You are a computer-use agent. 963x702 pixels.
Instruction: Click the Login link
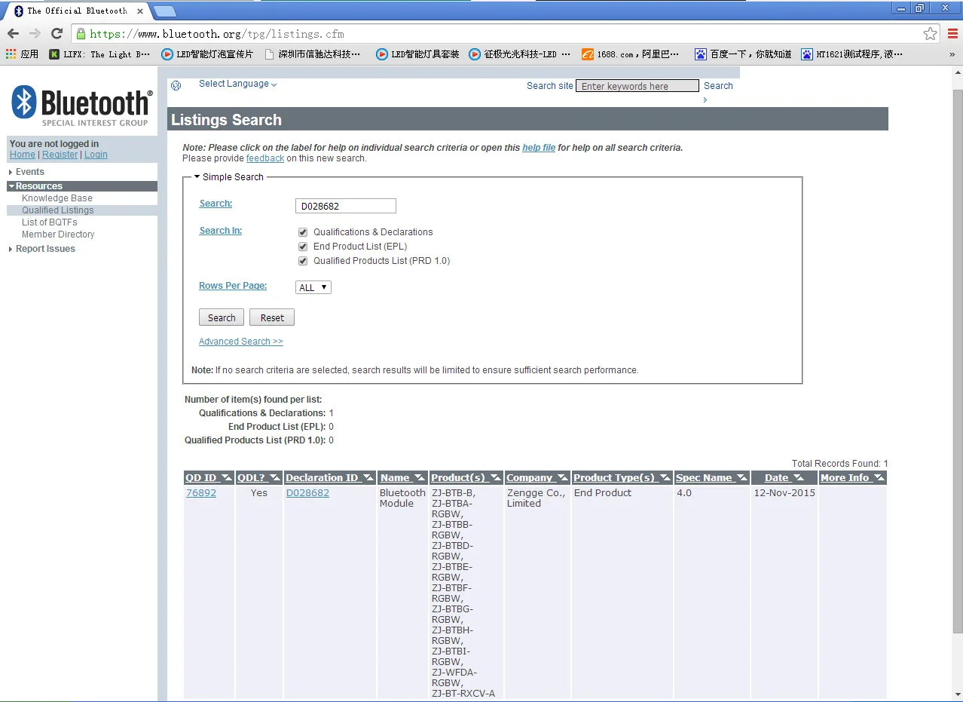point(96,155)
